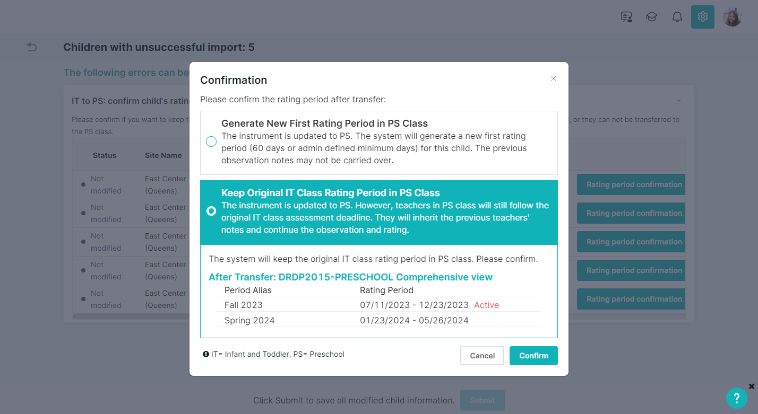Image resolution: width=758 pixels, height=414 pixels.
Task: Click the Cancel button
Action: [x=482, y=356]
